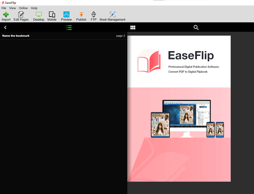The height and width of the screenshot is (194, 254).
Task: Click the EaseFlip icon in the title bar
Action: [x=2, y=3]
